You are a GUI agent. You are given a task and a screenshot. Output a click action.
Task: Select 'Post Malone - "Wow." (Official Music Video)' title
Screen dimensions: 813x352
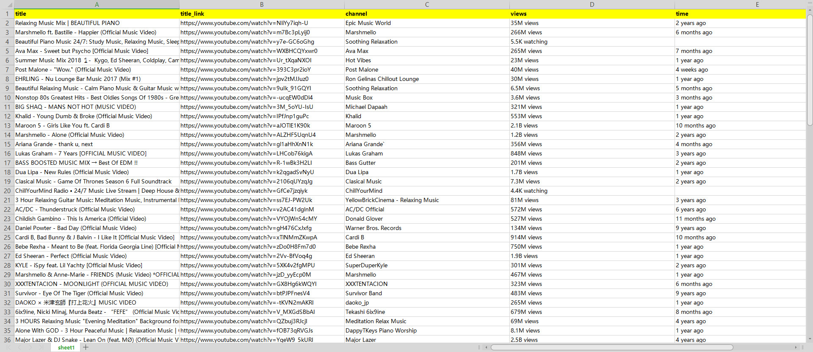point(97,69)
